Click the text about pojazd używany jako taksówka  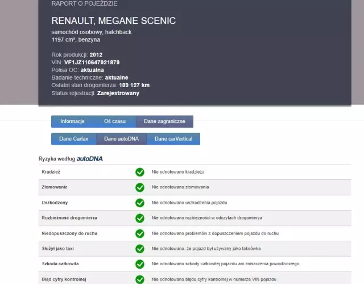[206, 249]
